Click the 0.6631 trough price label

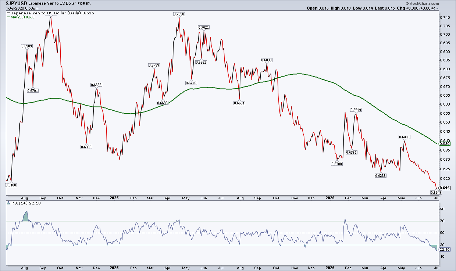click(x=239, y=103)
